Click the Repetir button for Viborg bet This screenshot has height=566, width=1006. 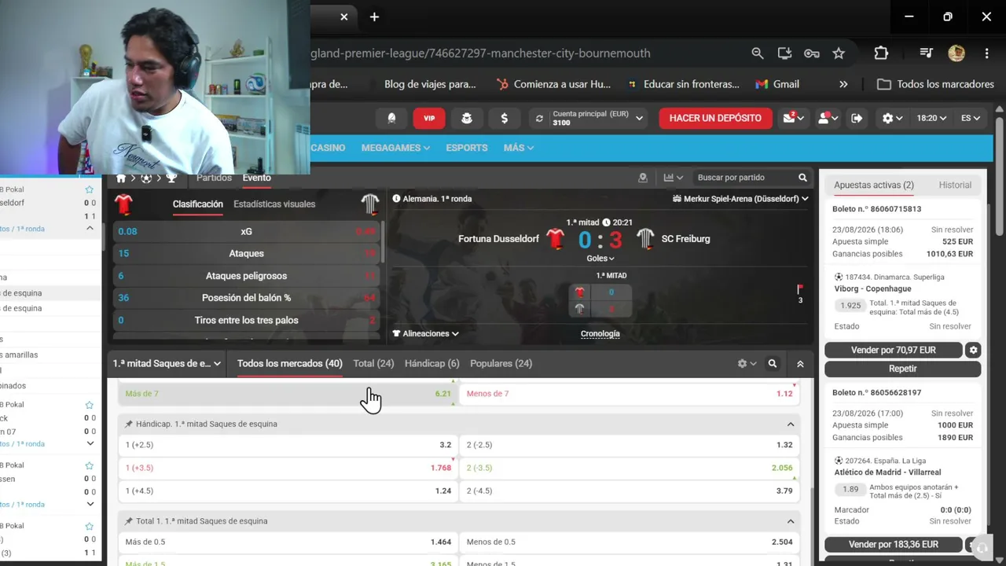pos(902,369)
